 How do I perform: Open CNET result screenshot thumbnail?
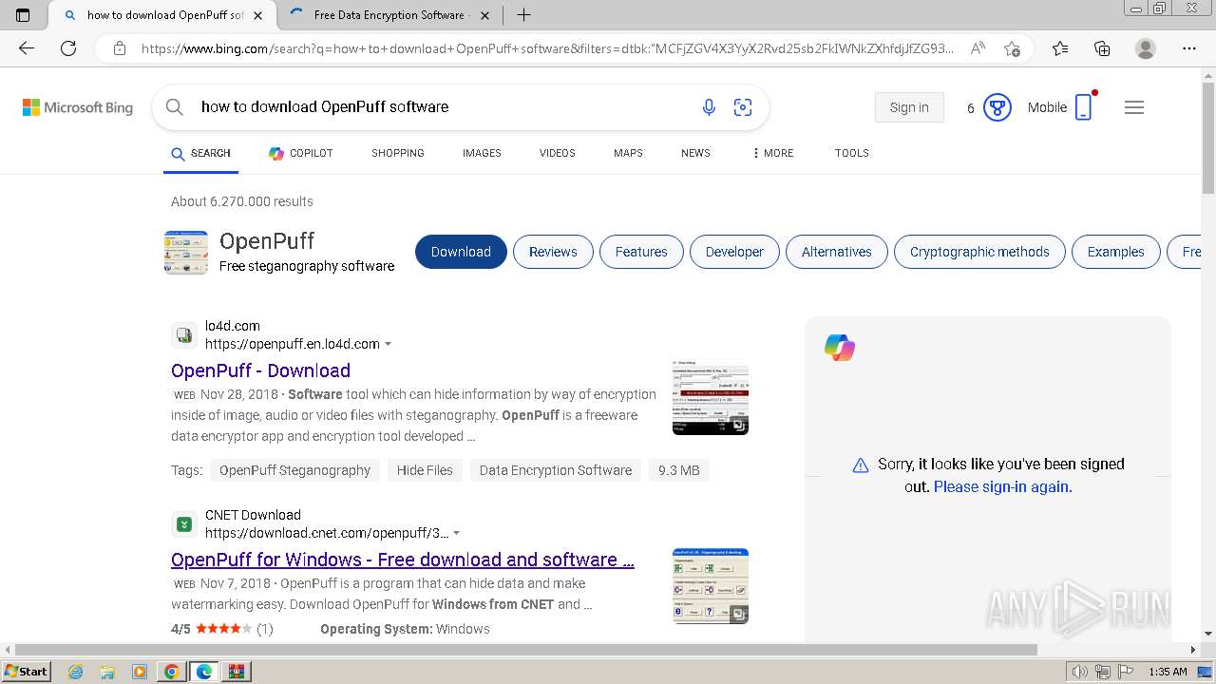click(711, 586)
